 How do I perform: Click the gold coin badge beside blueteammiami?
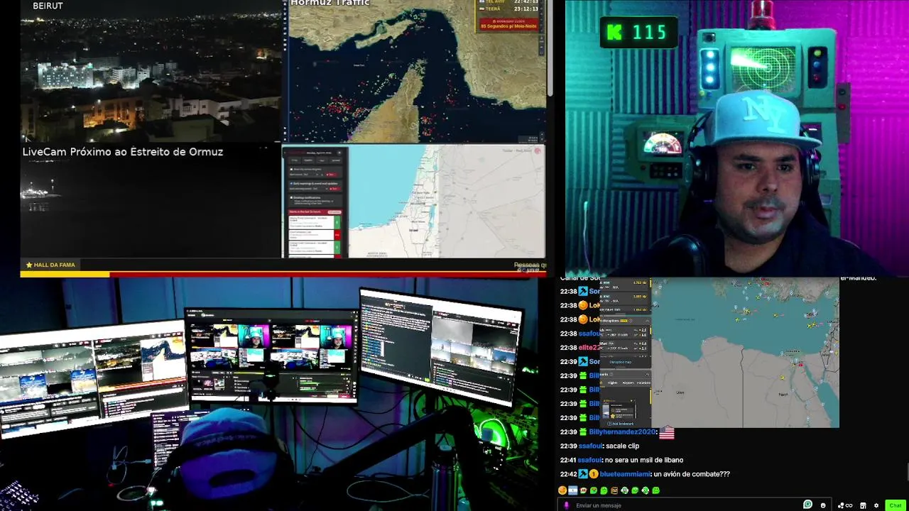(x=593, y=474)
